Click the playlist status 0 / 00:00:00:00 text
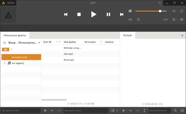Image resolution: width=186 pixels, height=114 pixels. 152,104
